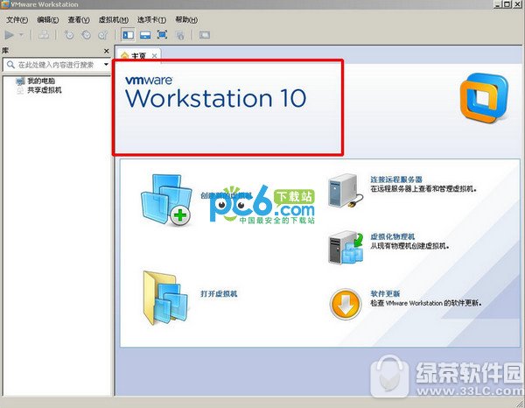This screenshot has width=525, height=408.
Task: Expand the library search dropdown arrow
Action: [x=106, y=64]
